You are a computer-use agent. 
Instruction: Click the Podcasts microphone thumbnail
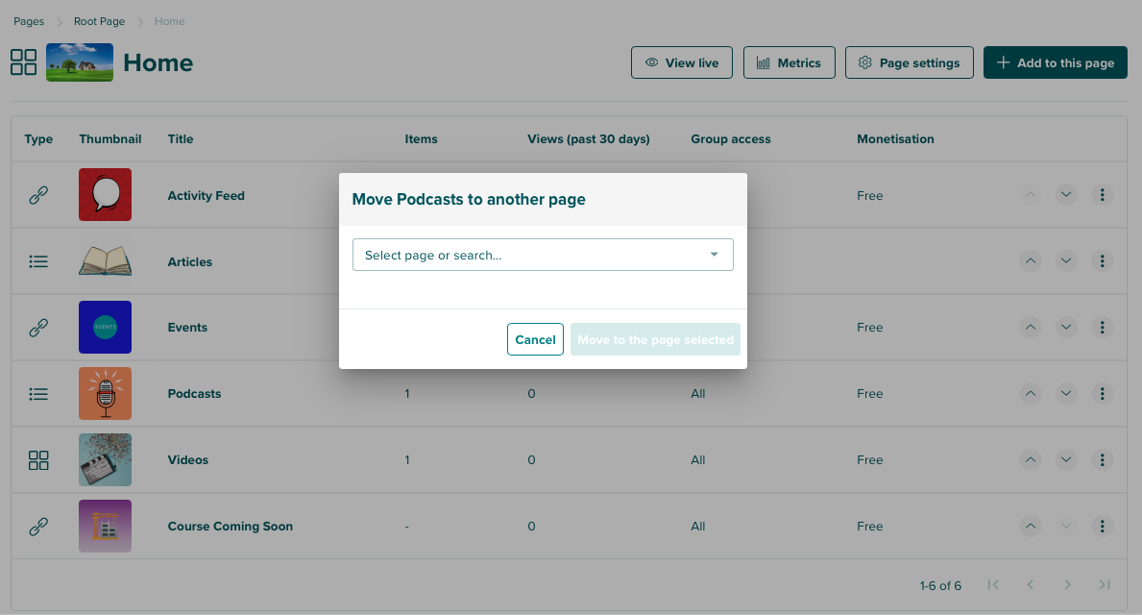[x=105, y=393]
